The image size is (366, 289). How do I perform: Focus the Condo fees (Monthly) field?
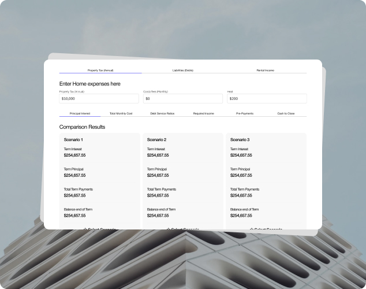pyautogui.click(x=183, y=99)
